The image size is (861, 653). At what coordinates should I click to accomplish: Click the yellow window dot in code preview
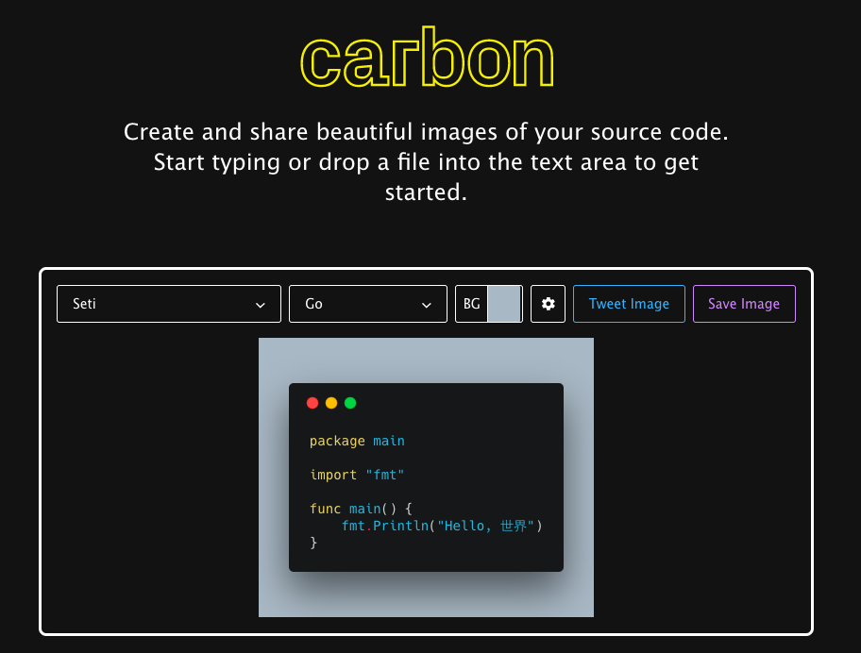pos(331,403)
